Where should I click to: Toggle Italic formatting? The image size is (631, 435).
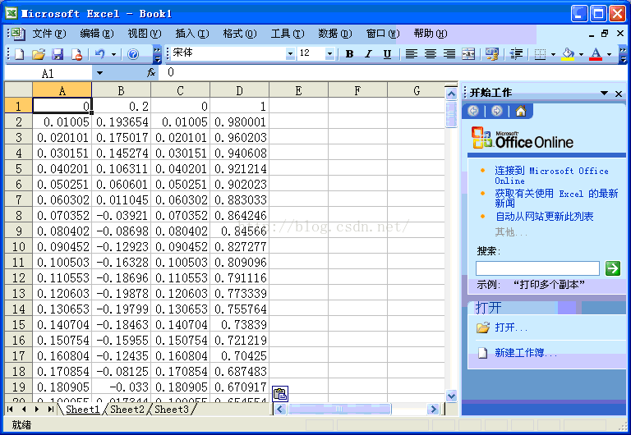pyautogui.click(x=368, y=54)
